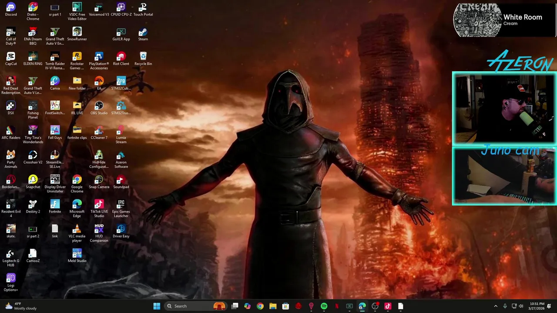Viewport: 557px width, 313px height.
Task: Select the Meld Studio desktop icon
Action: pos(77,256)
